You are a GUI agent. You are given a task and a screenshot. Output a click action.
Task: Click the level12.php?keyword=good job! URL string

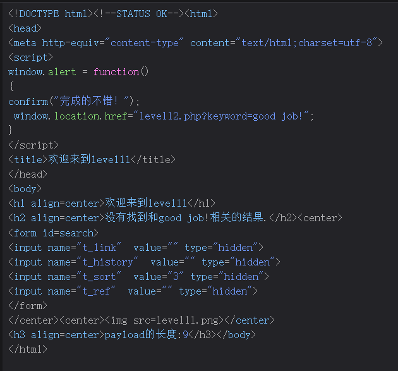(226, 116)
